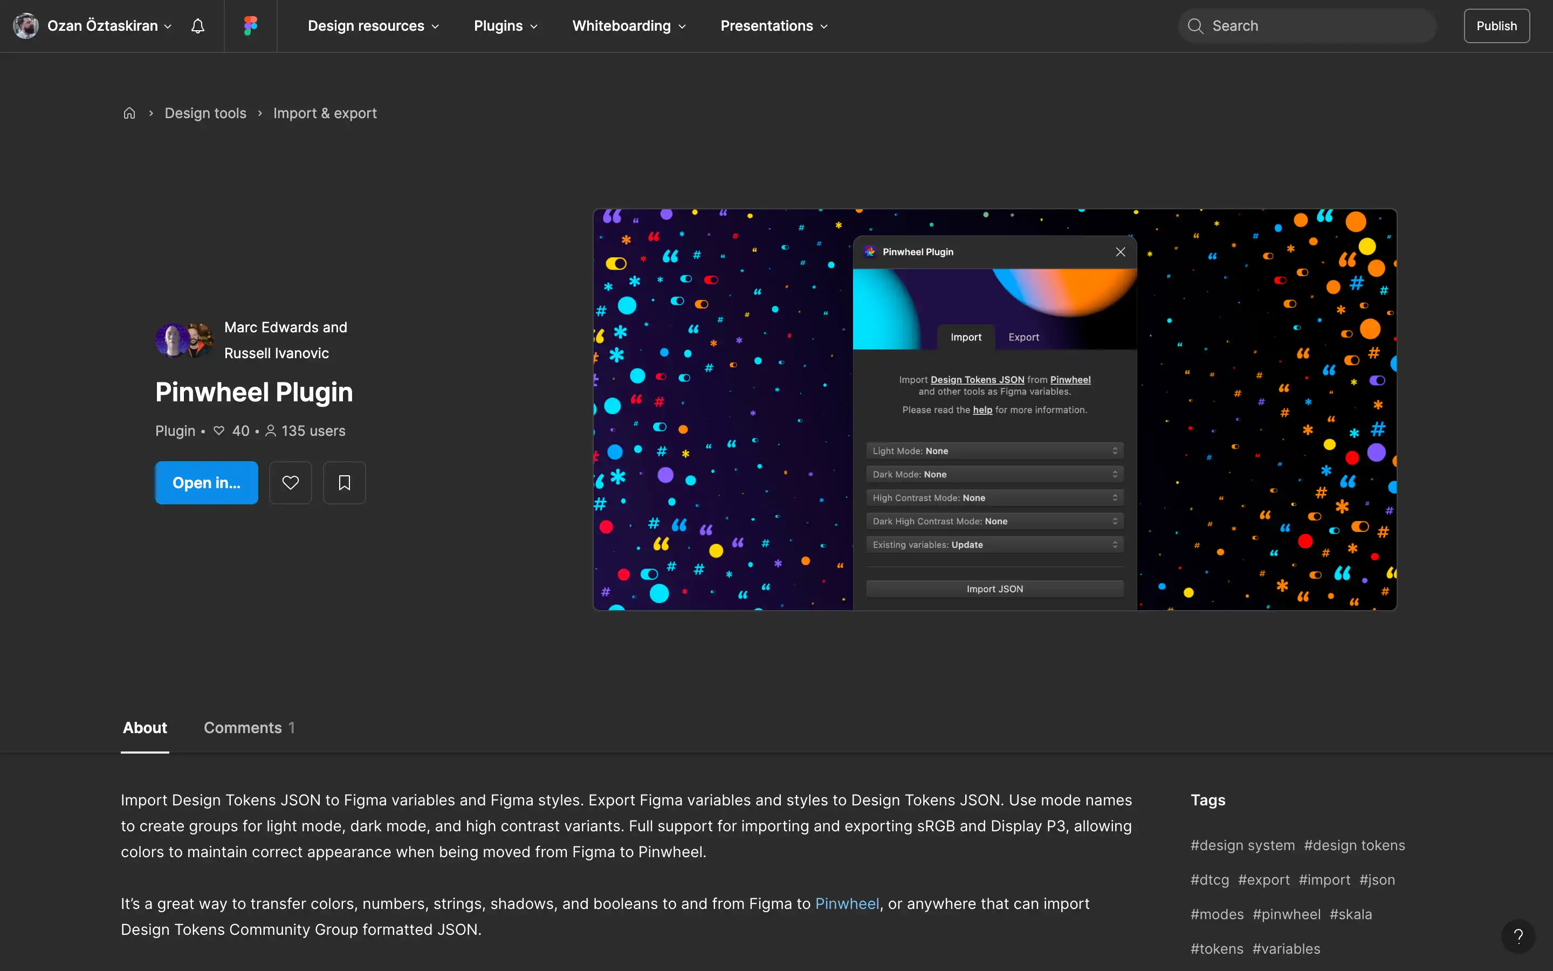Select the #tokens tag
Screen dimensions: 1553x971
coord(1217,948)
